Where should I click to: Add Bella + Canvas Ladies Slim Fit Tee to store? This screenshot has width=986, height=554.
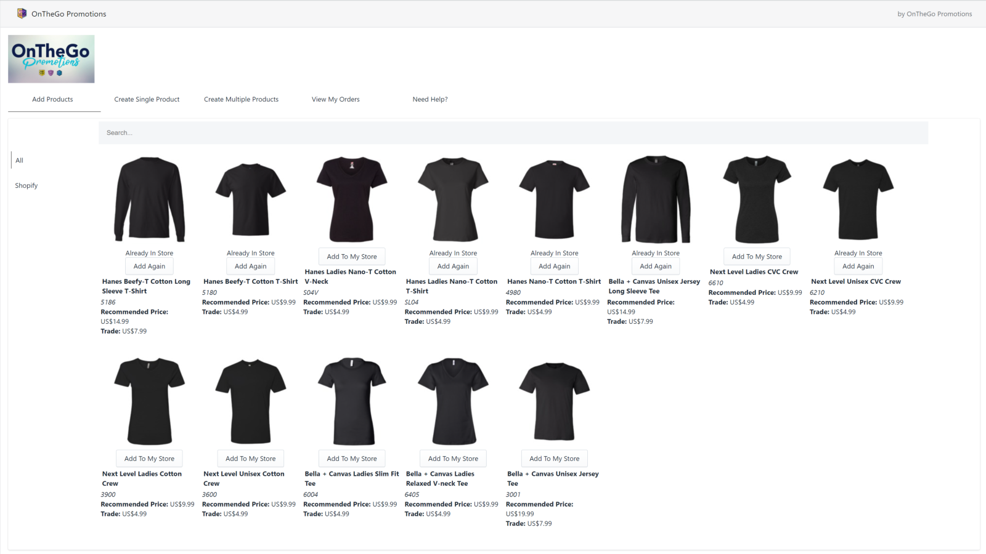(x=352, y=459)
